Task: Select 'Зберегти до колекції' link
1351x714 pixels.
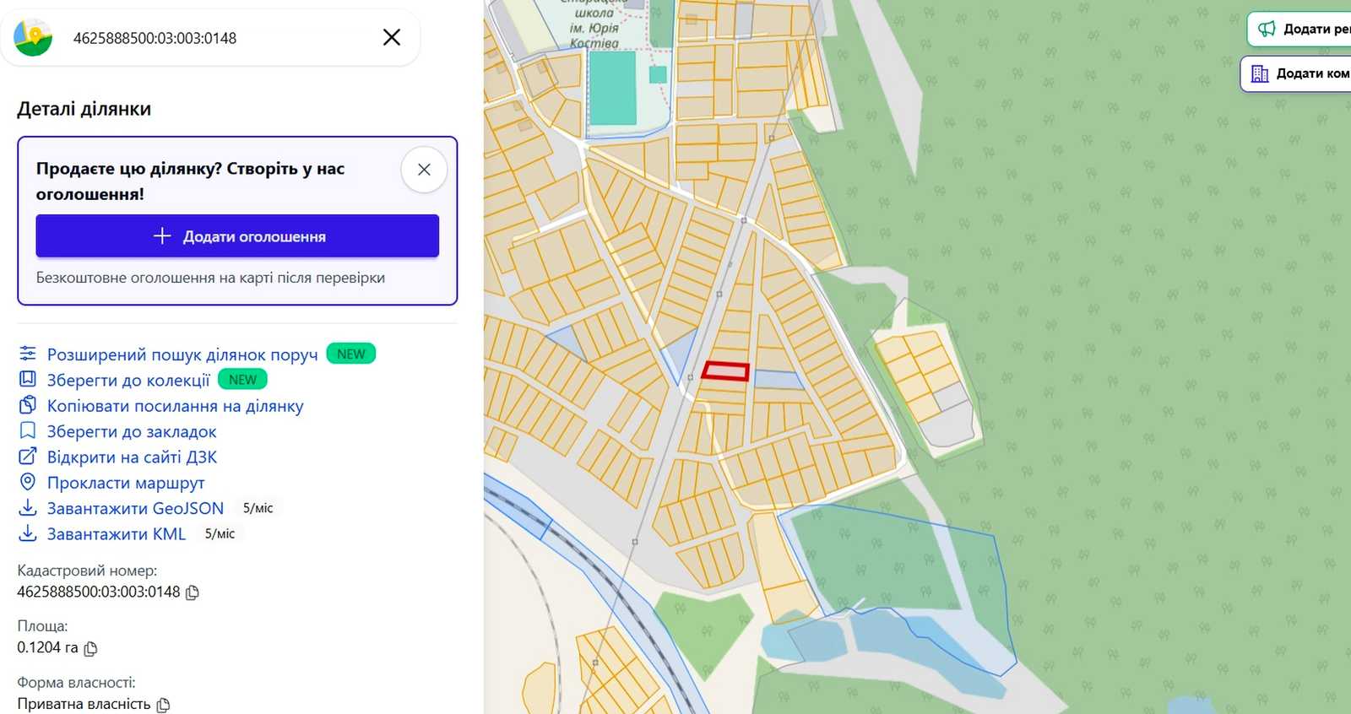Action: click(x=128, y=381)
